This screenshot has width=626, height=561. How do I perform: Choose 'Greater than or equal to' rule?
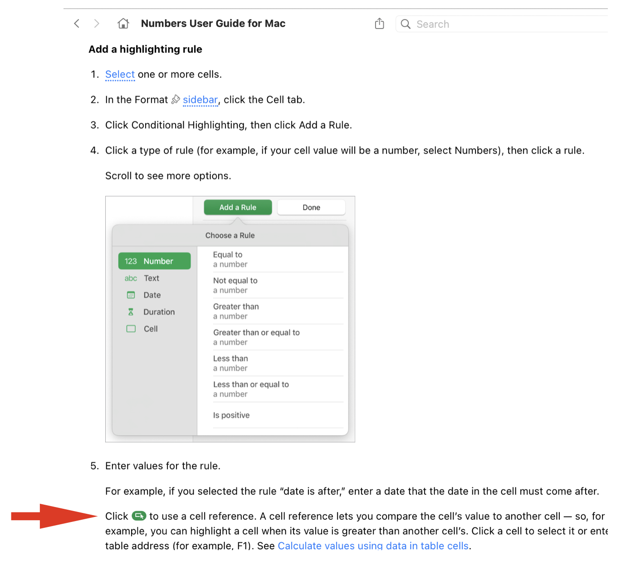273,337
